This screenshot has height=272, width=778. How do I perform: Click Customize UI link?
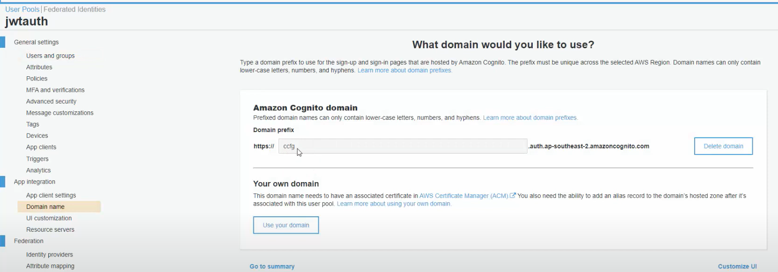[x=737, y=266]
